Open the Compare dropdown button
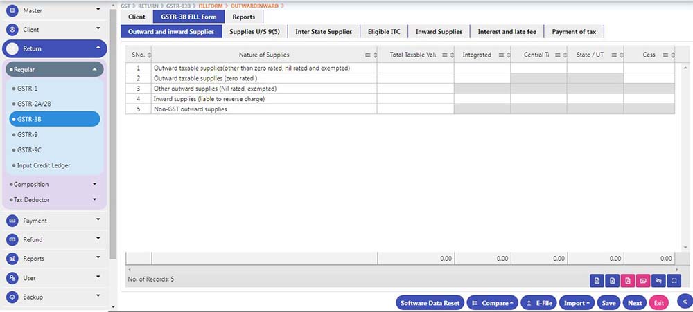693x312 pixels. tap(491, 303)
